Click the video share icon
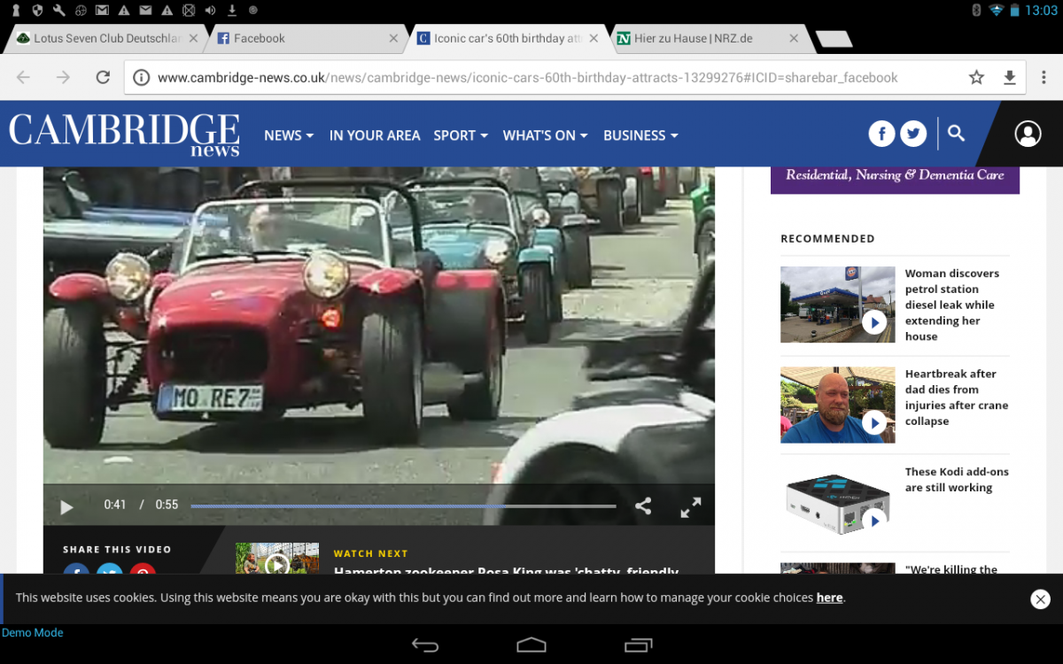This screenshot has width=1063, height=664. click(643, 506)
